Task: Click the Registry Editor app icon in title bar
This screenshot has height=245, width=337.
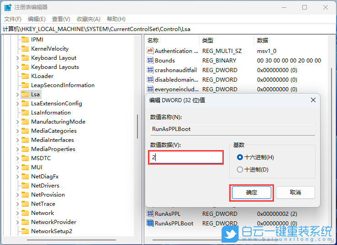Action: click(x=8, y=7)
